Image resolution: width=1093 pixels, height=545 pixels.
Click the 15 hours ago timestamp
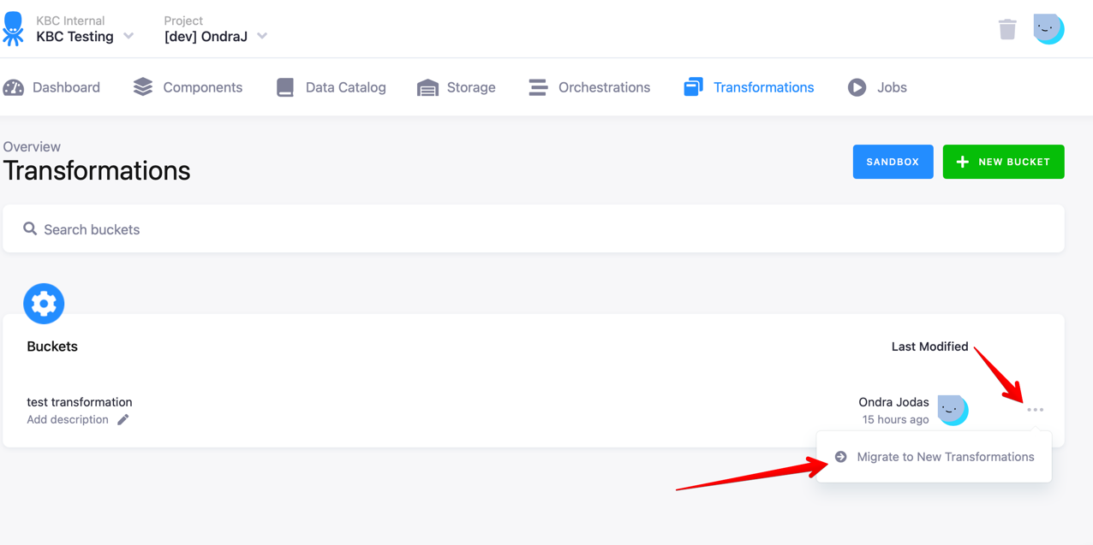point(895,419)
